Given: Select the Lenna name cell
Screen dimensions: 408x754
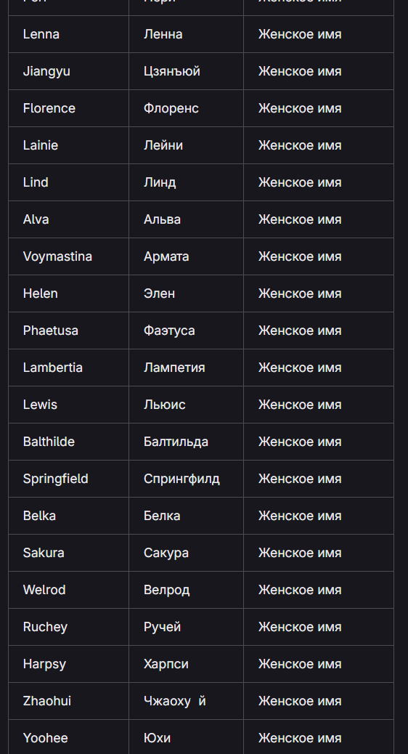Looking at the screenshot, I should coord(69,34).
